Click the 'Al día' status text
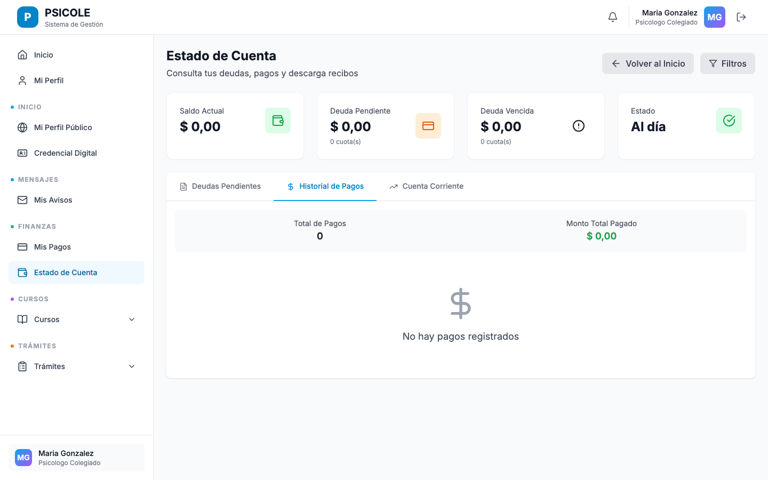 click(648, 127)
